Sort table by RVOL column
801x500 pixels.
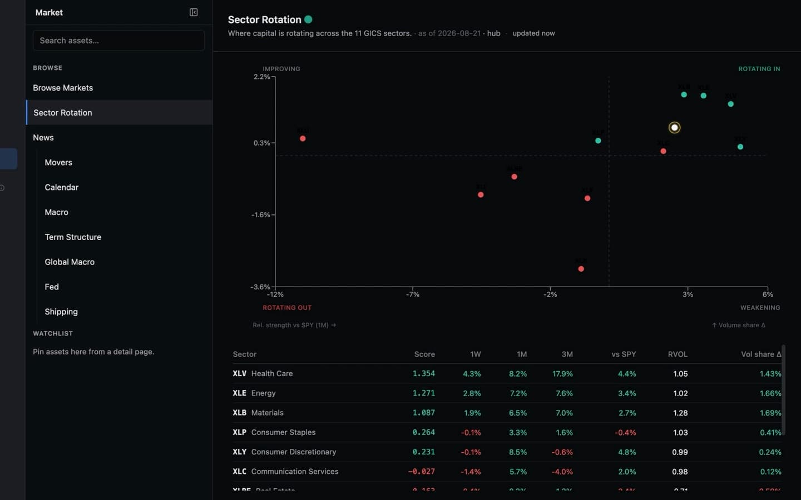click(678, 354)
